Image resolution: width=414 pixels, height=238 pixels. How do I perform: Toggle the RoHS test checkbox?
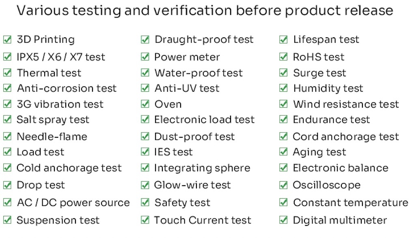(283, 57)
